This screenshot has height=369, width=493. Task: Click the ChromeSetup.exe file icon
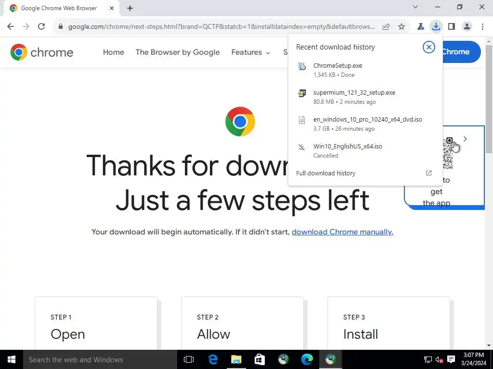(x=302, y=66)
